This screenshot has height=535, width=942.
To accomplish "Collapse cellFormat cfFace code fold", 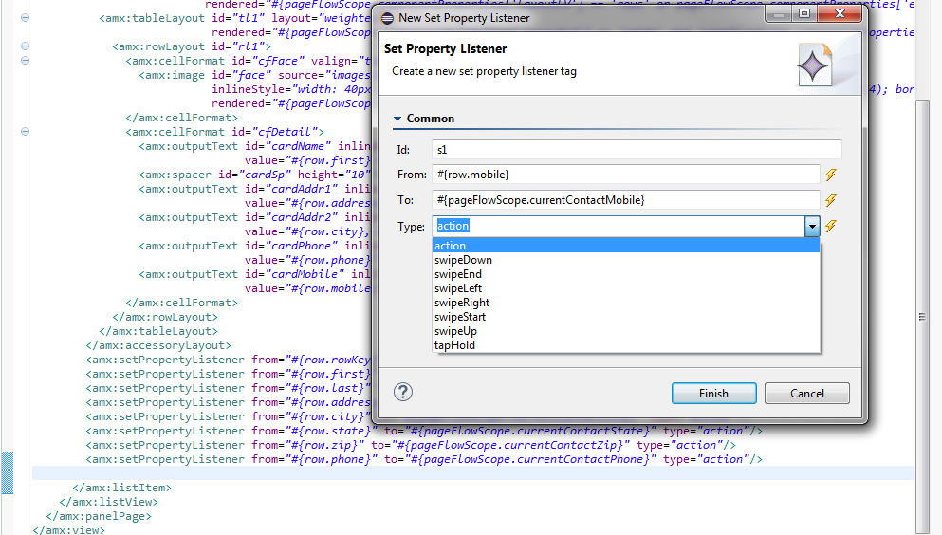I will pos(26,60).
